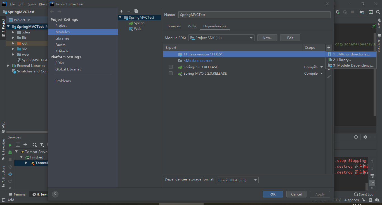The image size is (382, 205).
Task: Switch to the Sources tab
Action: pos(174,26)
